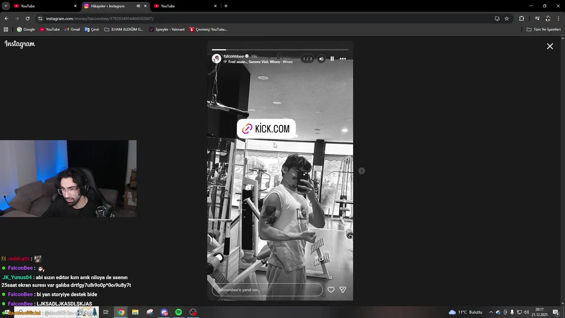565x318 pixels.
Task: Pause the Instagram story playback
Action: click(332, 59)
